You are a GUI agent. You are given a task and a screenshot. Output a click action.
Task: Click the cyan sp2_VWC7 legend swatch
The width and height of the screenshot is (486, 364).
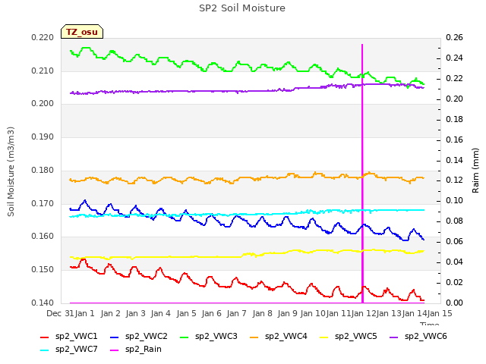(45, 350)
